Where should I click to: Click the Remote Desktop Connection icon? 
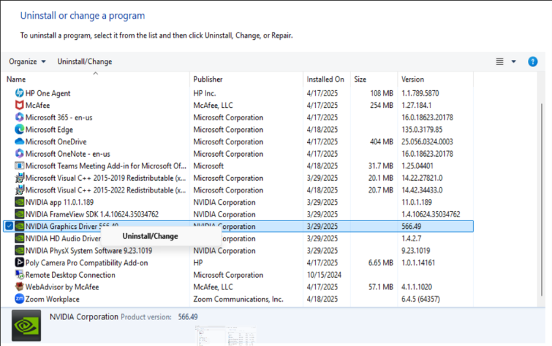pos(20,275)
